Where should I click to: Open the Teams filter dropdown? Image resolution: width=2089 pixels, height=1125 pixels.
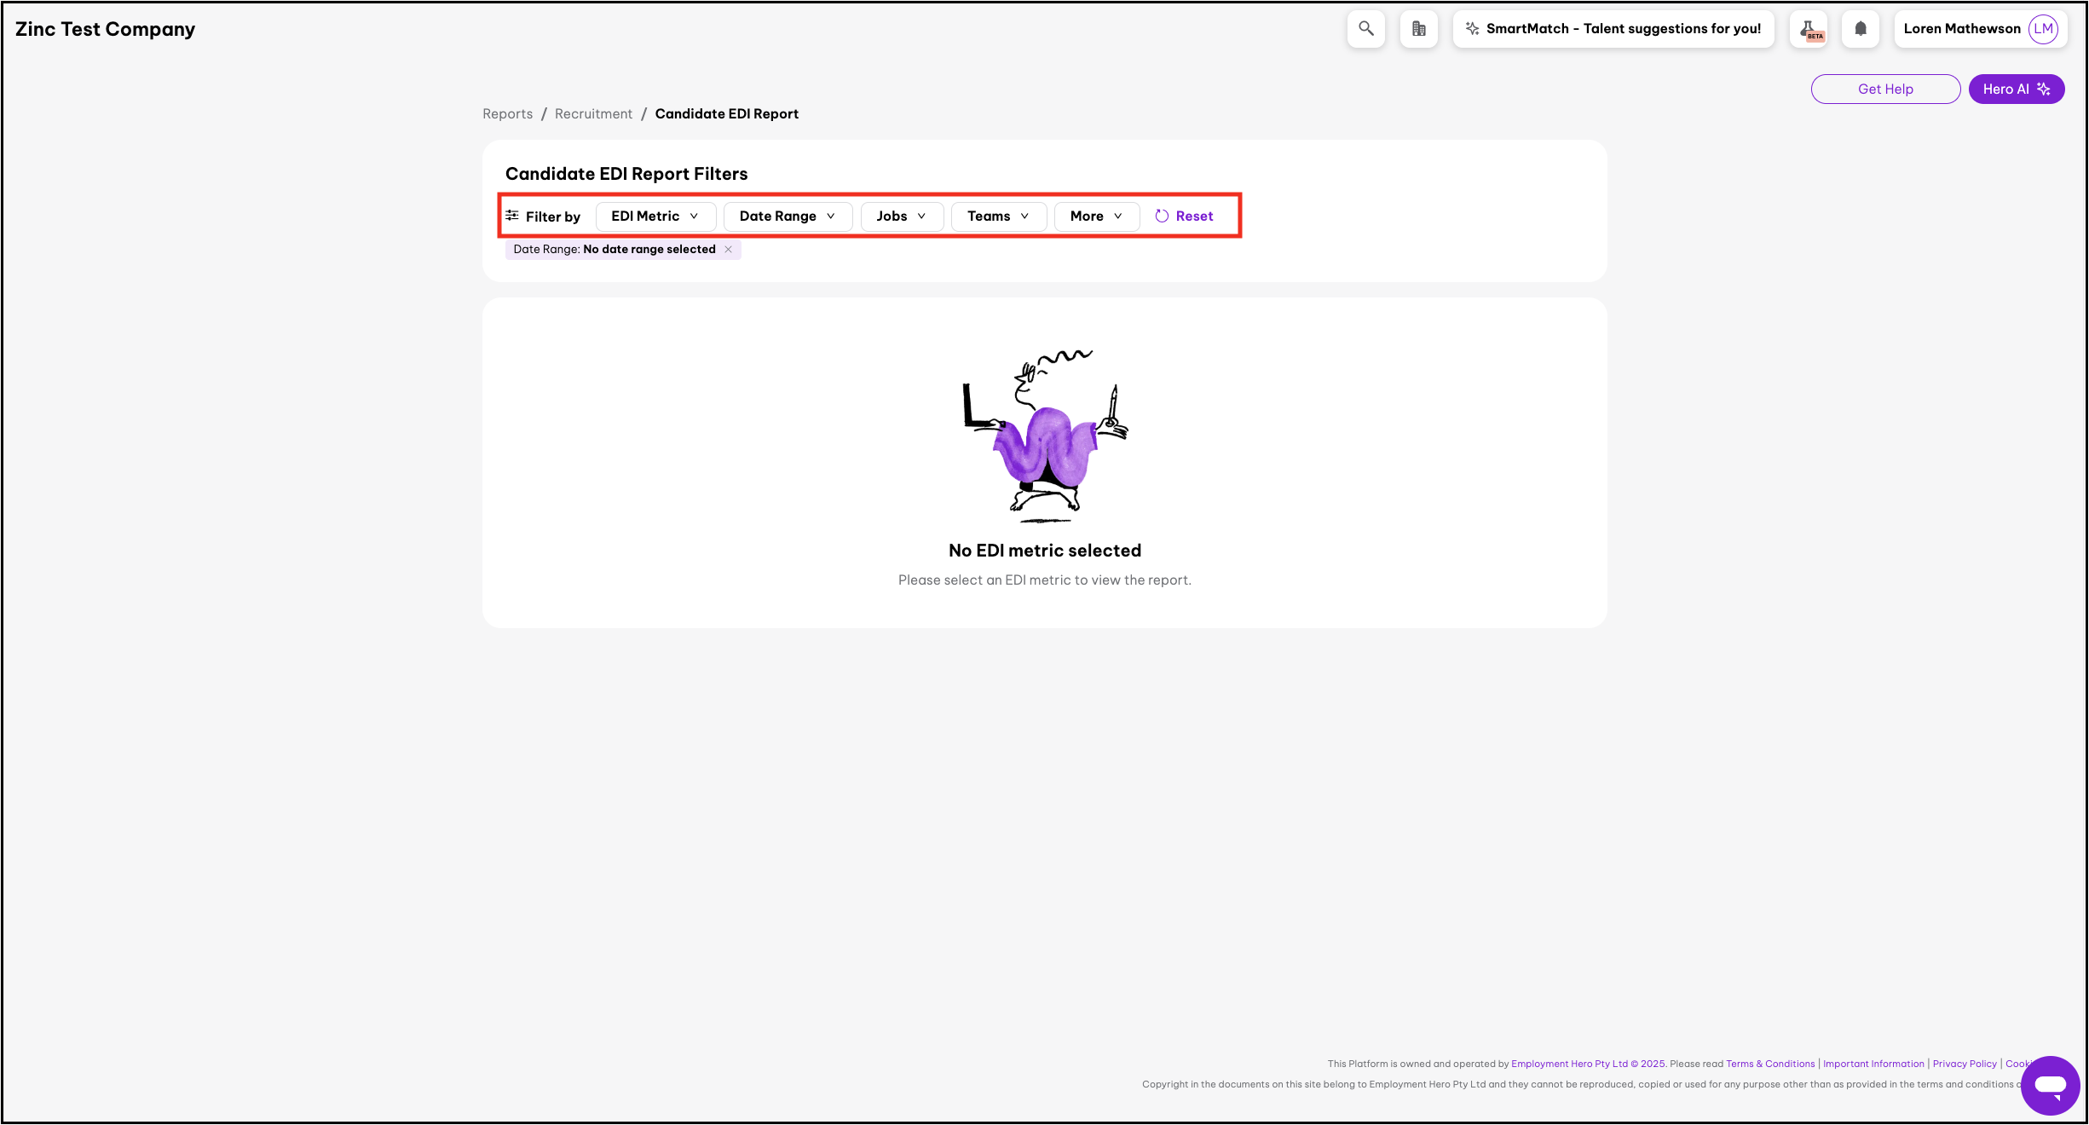pyautogui.click(x=998, y=216)
